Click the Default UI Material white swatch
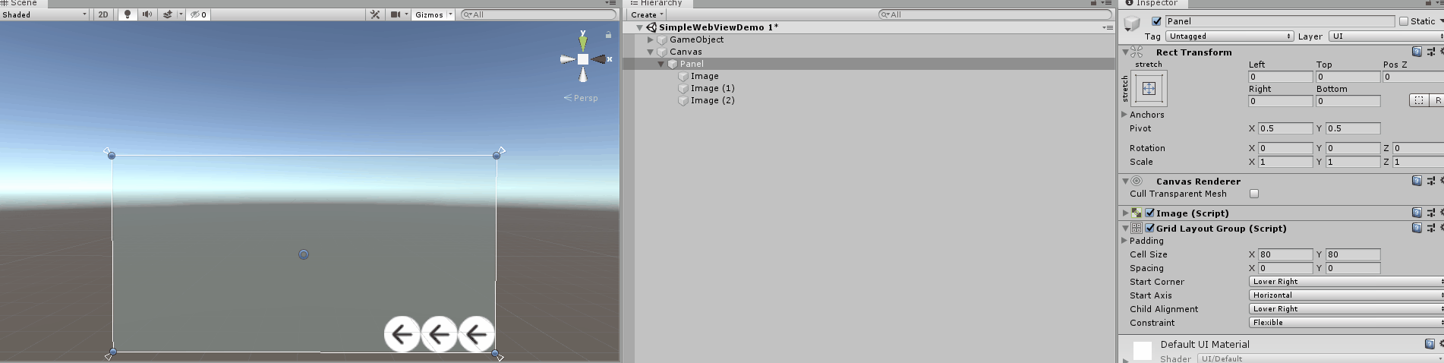1444x363 pixels. (1143, 350)
